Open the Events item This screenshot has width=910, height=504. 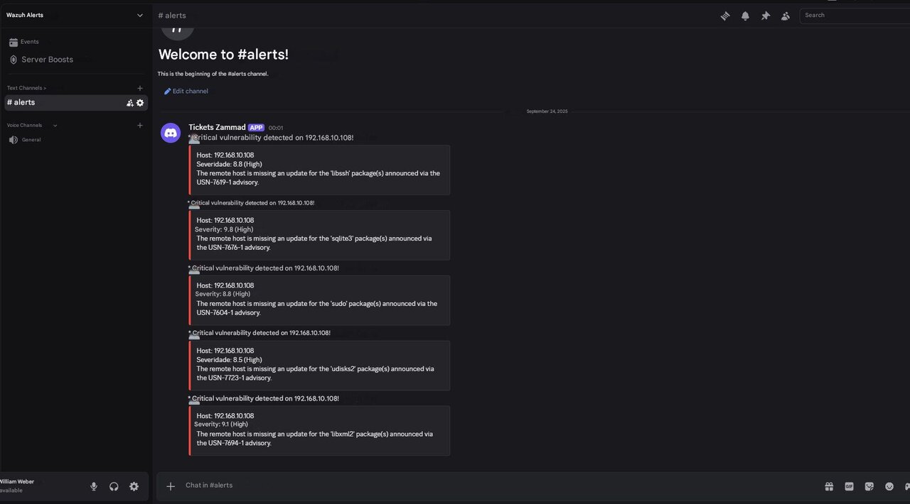(x=29, y=42)
